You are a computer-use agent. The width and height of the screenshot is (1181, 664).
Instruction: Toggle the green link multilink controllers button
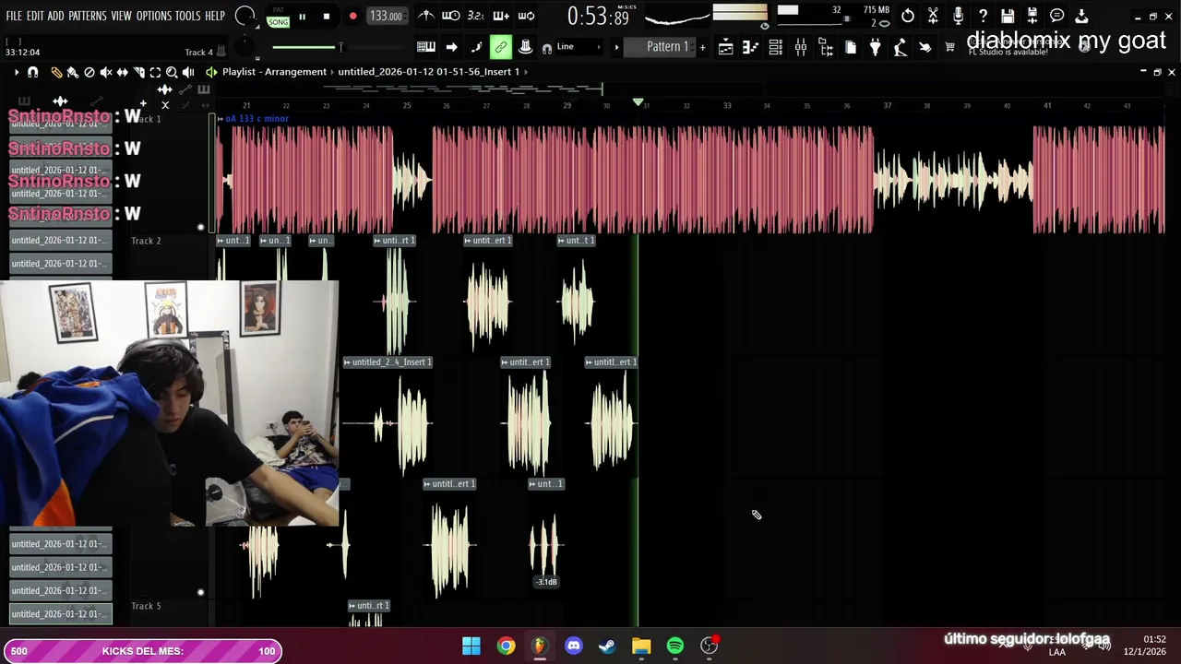tap(501, 47)
